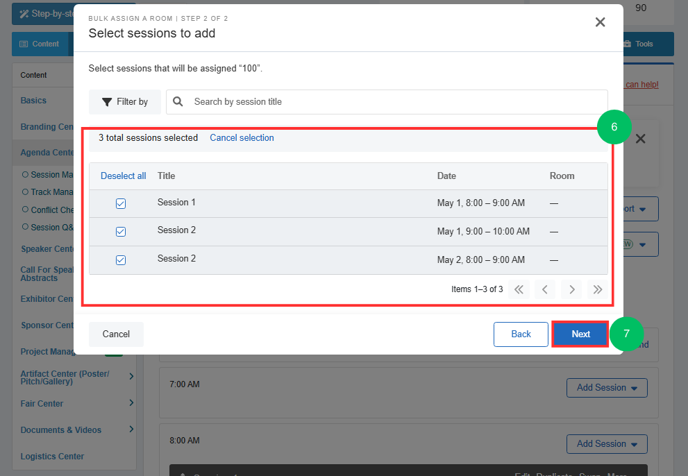Click the Filter by funnel button

click(x=124, y=102)
